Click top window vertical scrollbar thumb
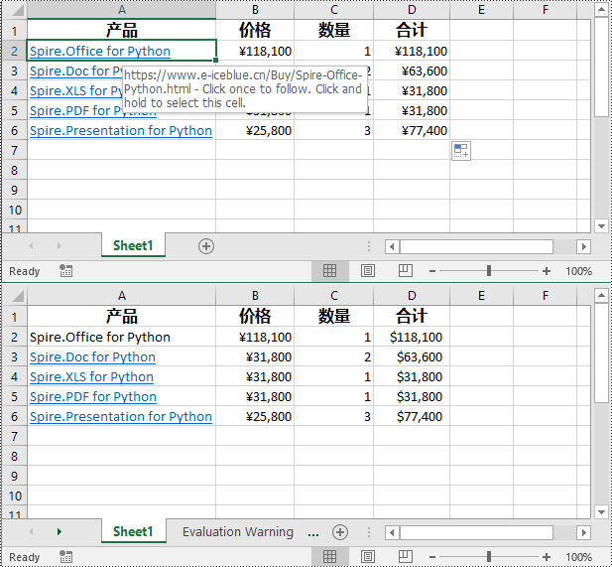The height and width of the screenshot is (567, 612). (601, 67)
